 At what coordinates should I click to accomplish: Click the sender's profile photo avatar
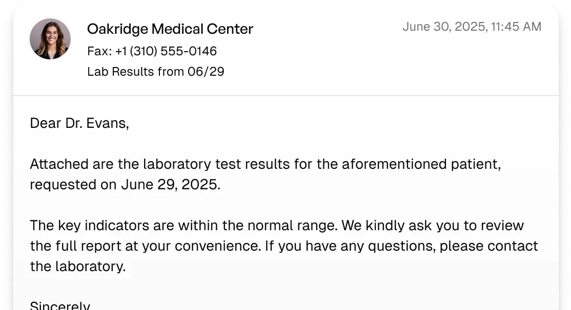click(50, 39)
